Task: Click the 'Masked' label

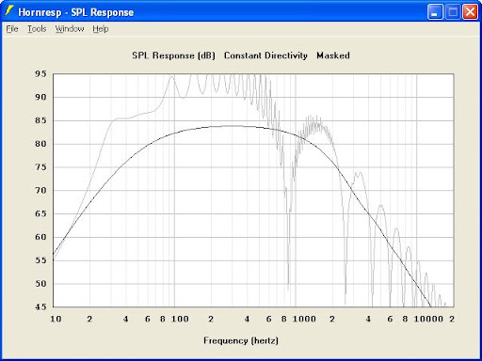Action: [333, 55]
